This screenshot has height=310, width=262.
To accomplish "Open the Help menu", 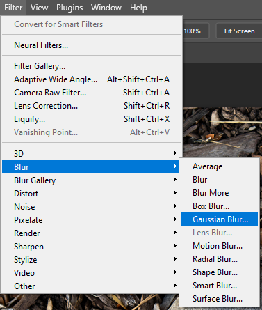I will (138, 8).
